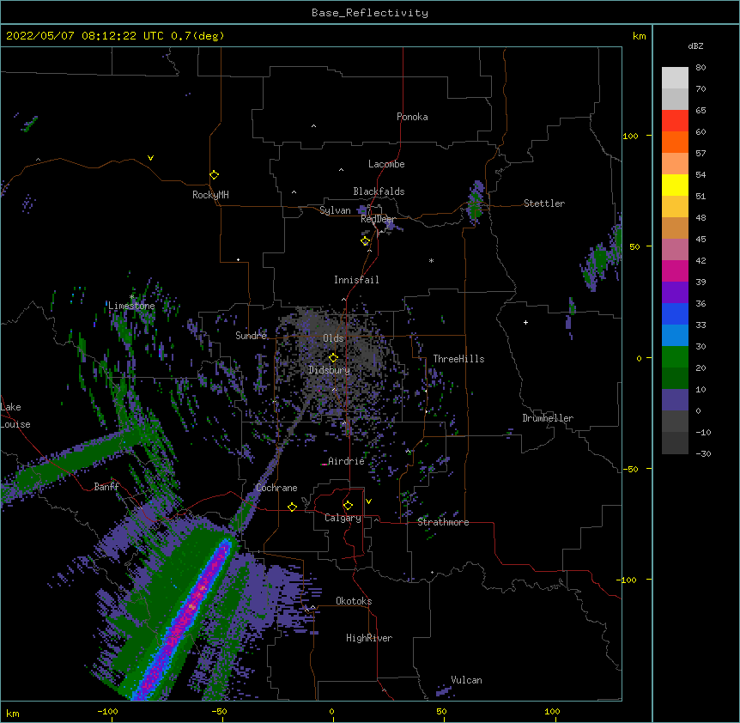Click the Ponoka town label

412,117
